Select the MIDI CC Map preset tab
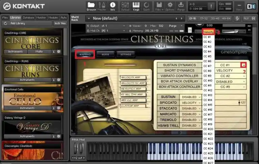Viewport: 259px width, 164px height. (x=133, y=100)
